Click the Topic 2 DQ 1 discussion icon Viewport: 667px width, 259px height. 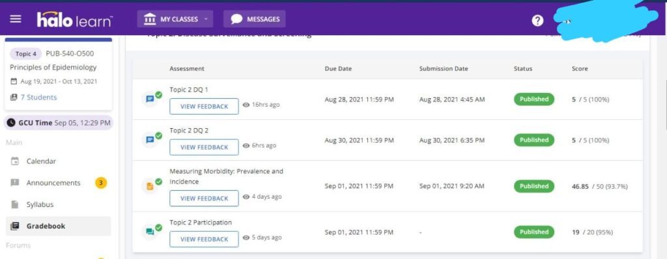(150, 99)
